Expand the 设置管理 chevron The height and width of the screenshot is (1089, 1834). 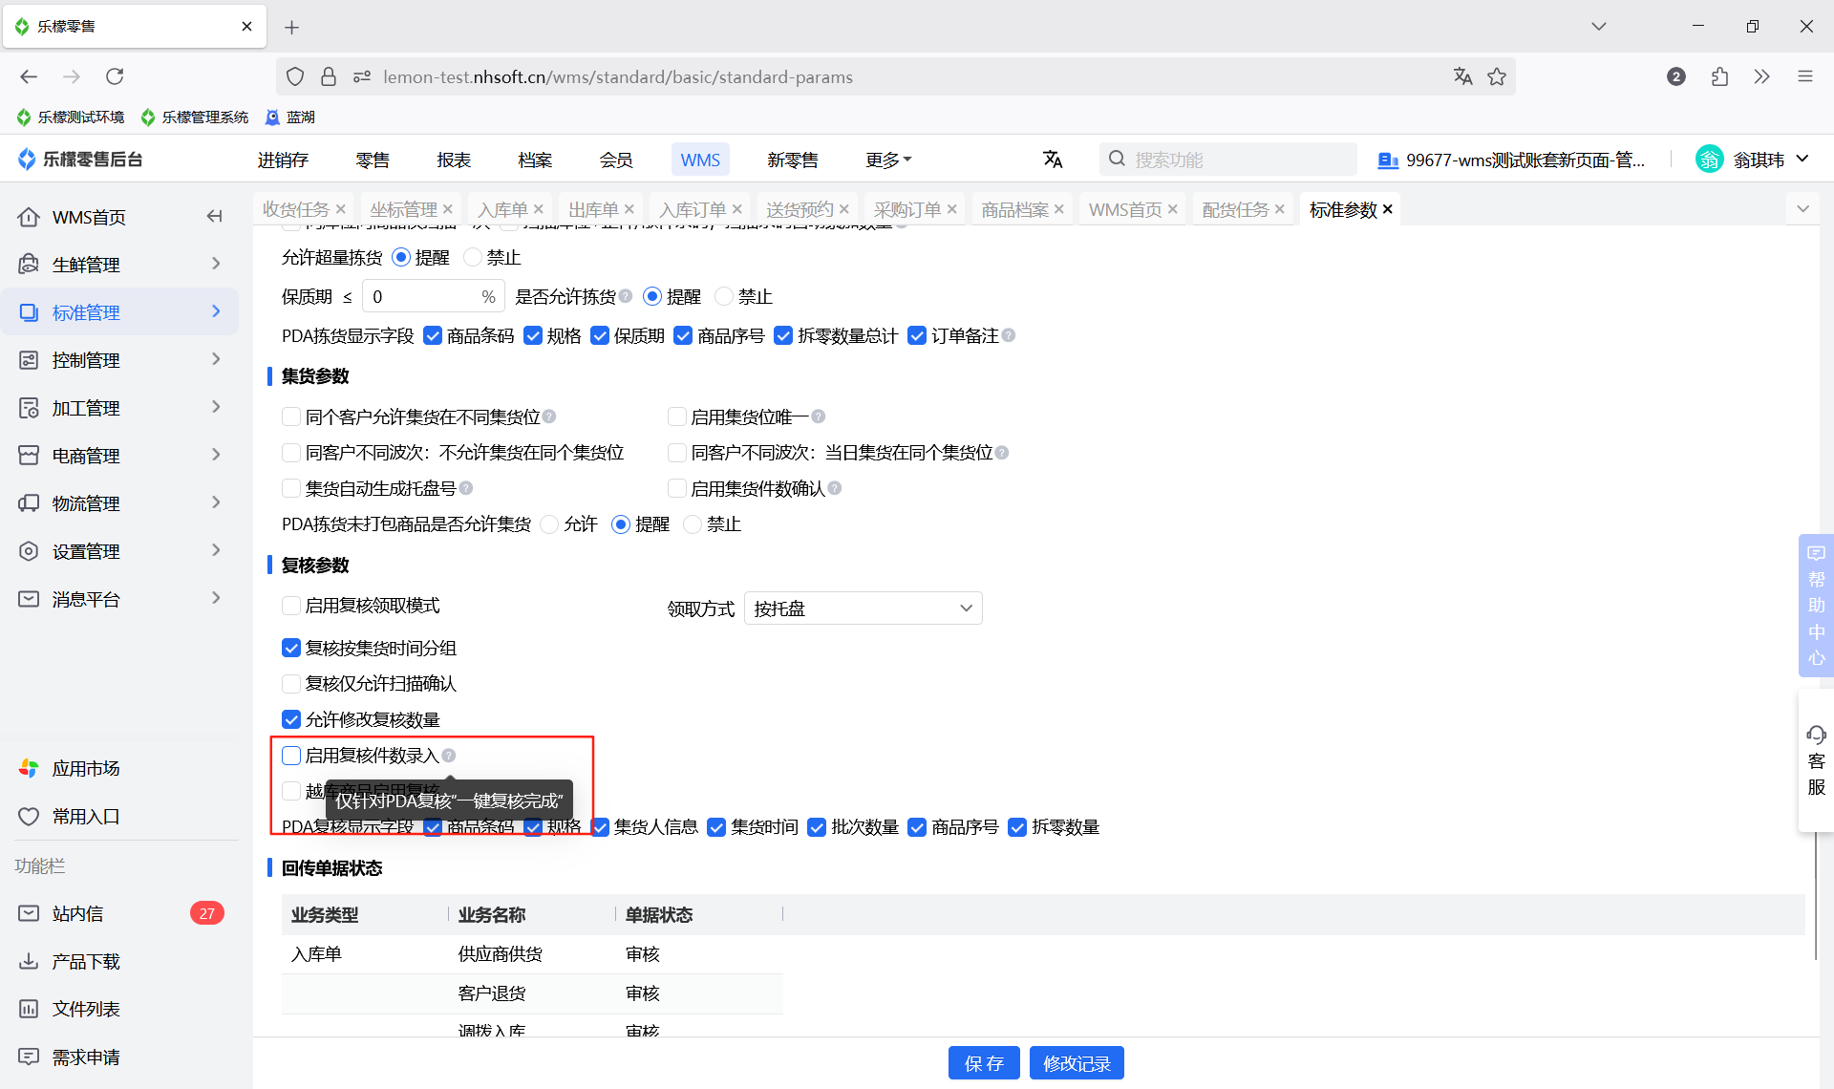coord(216,550)
